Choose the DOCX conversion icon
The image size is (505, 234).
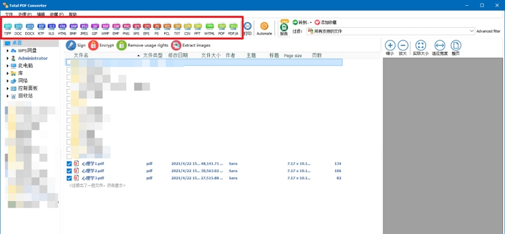point(30,28)
